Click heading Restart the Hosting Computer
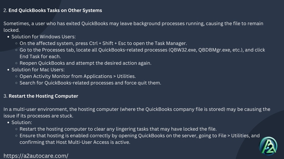Viewport: 284px width, 159px height. click(43, 96)
